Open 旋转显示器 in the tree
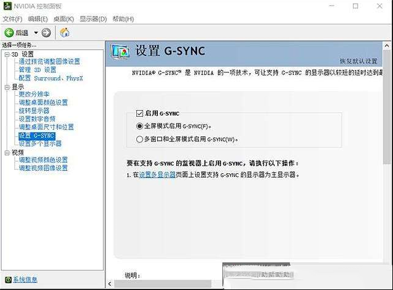Screen dimensions: 393x290 pos(34,111)
